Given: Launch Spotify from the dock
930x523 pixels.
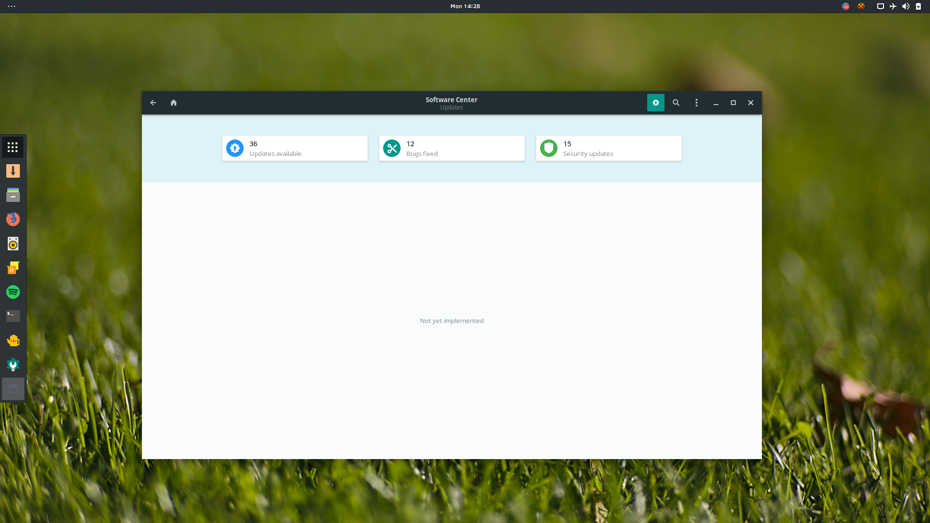Looking at the screenshot, I should [13, 292].
